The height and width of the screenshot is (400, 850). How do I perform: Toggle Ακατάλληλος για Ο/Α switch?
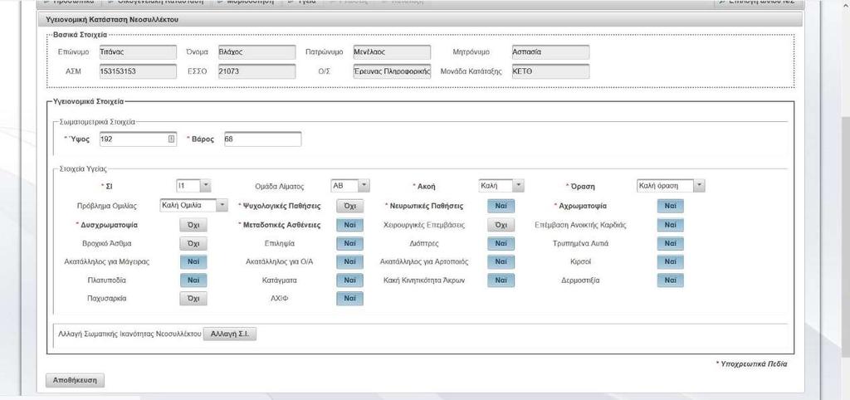pos(349,261)
